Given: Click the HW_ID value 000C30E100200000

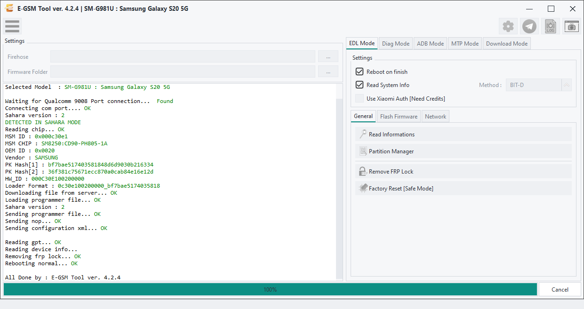Looking at the screenshot, I should point(58,179).
